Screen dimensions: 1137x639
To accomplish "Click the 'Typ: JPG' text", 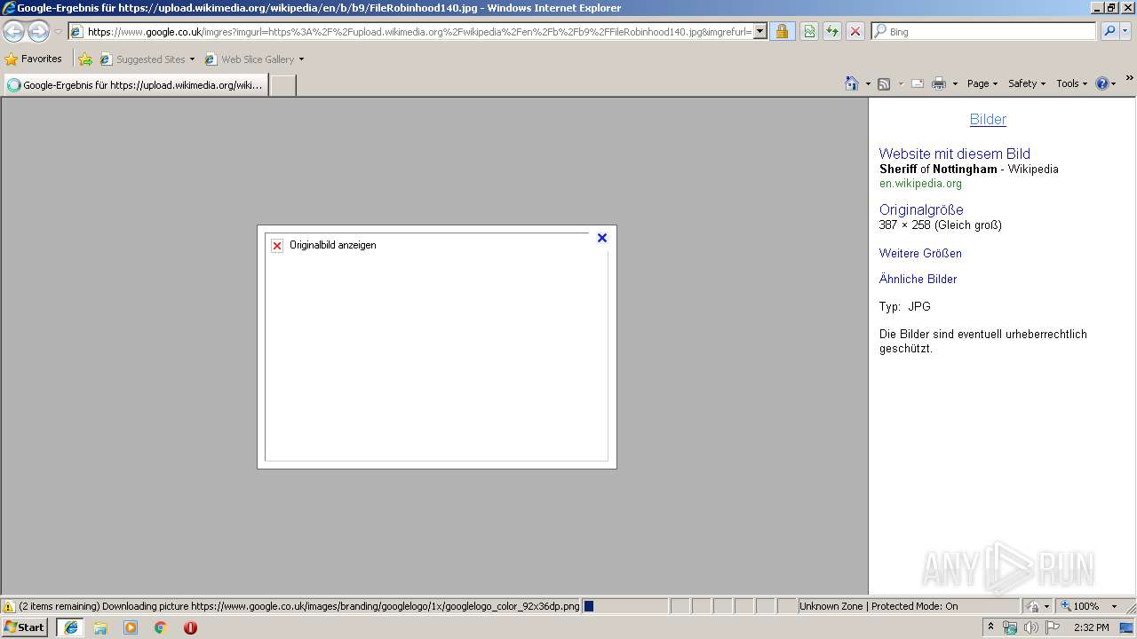I will tap(905, 306).
